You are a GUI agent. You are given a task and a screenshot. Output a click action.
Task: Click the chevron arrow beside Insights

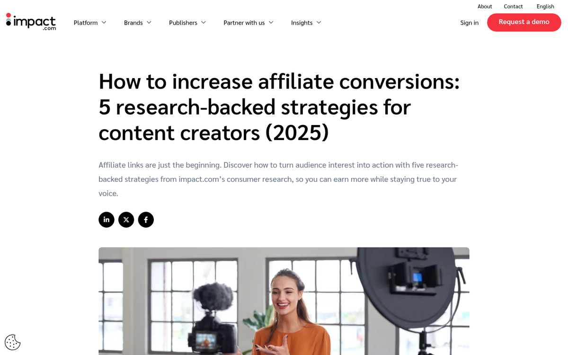pos(319,22)
